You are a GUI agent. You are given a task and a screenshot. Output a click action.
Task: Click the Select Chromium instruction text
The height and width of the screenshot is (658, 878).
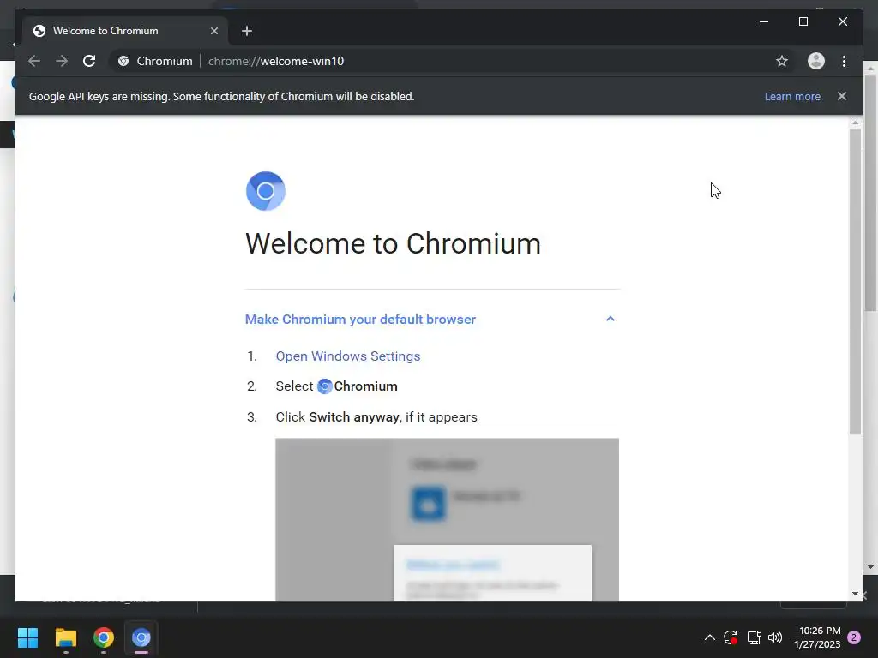(336, 386)
